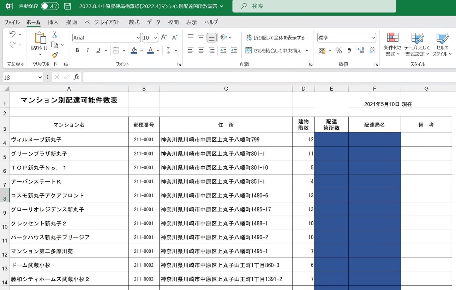Switch to the Draw (描画) tab
Screen dimensions: 456x290
pos(71,22)
